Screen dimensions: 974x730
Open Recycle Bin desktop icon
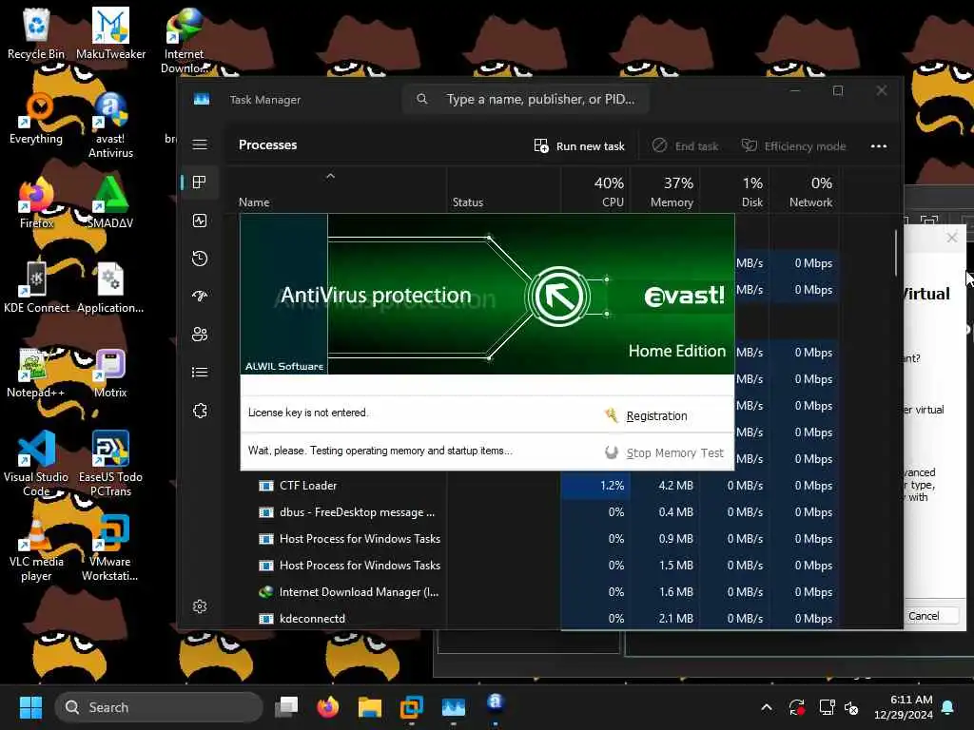pos(36,34)
